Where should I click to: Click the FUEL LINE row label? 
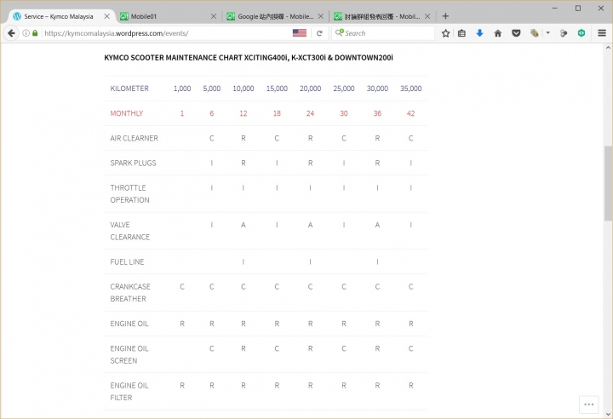pyautogui.click(x=127, y=261)
